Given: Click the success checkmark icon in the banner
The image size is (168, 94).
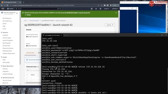Looking at the screenshot, I should coord(23,13).
